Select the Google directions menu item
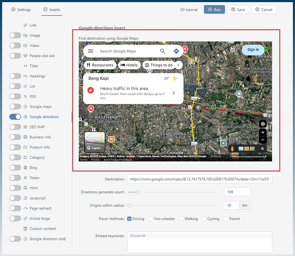The width and height of the screenshot is (295, 256). tap(44, 117)
